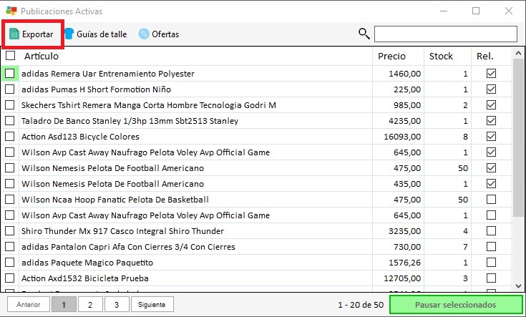Select 'Taladro De Banco Stanley 1/3hp' row text
Screen dimensions: 526x317
coord(130,121)
